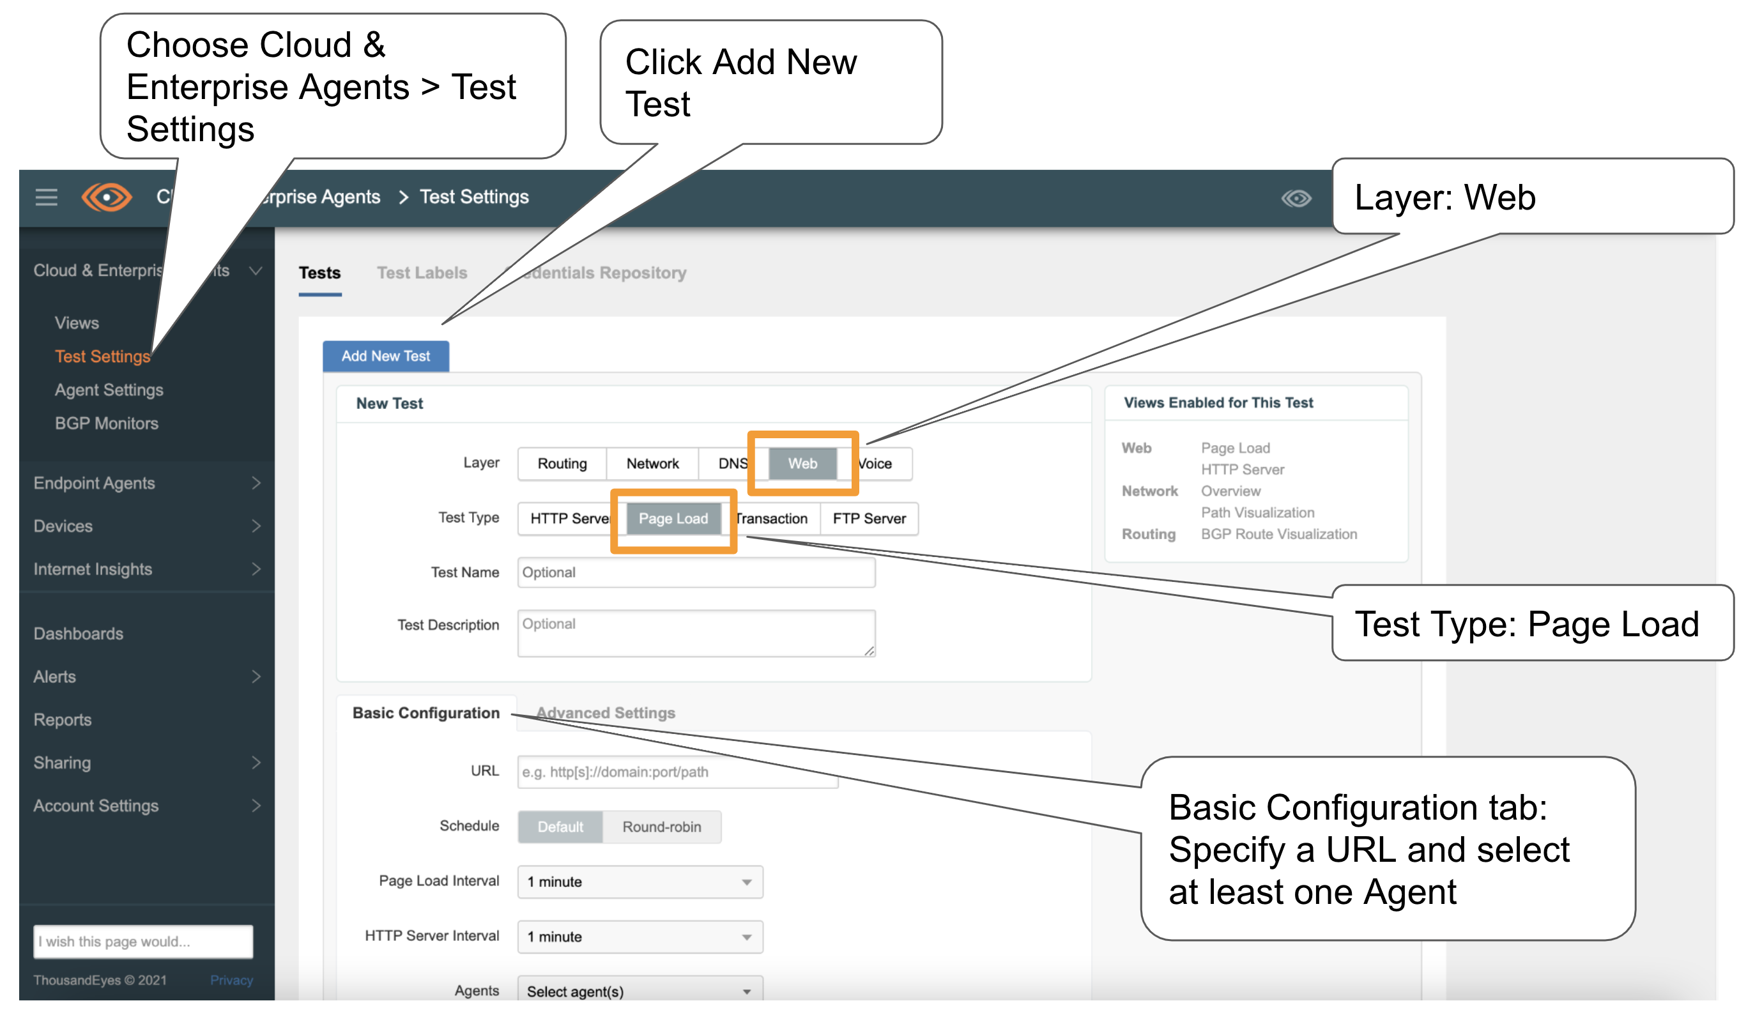This screenshot has height=1017, width=1762.
Task: Open the Privacy link in footer
Action: click(231, 981)
